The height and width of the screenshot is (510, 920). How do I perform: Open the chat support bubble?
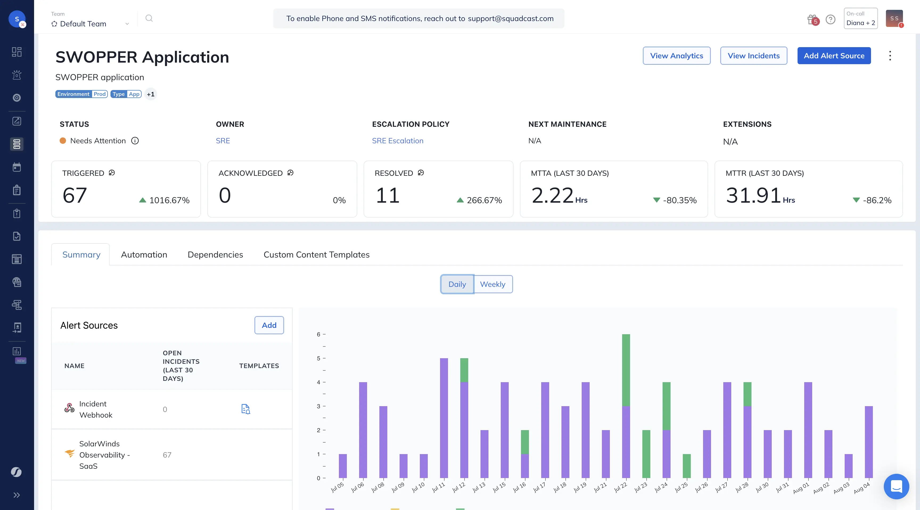pyautogui.click(x=896, y=486)
